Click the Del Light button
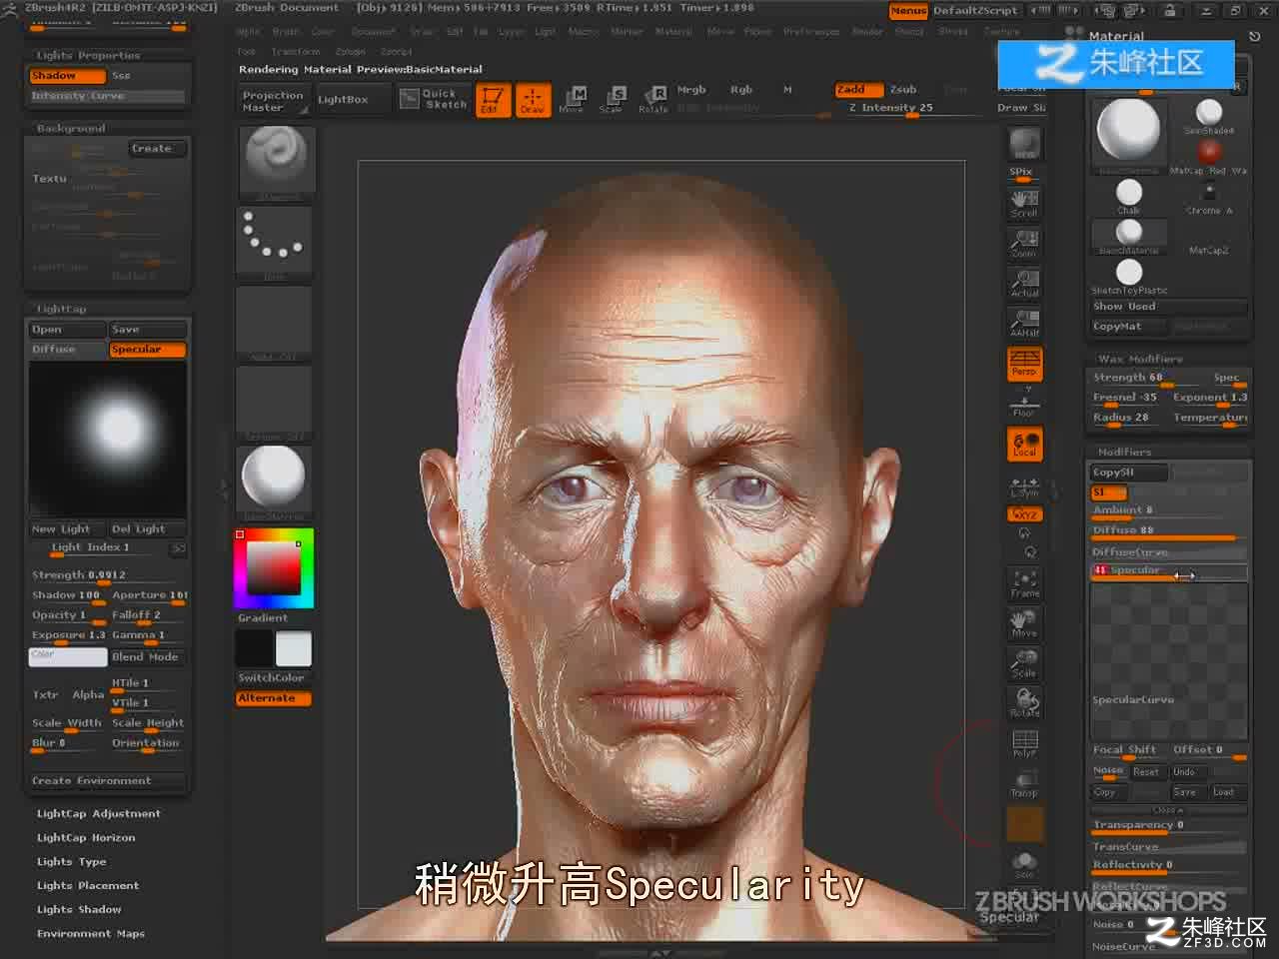This screenshot has width=1279, height=959. click(x=148, y=529)
